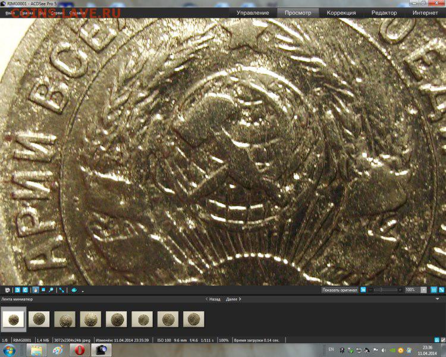Click the 1/8 image counter in status bar
Viewport: 446px width, 357px height.
5,340
